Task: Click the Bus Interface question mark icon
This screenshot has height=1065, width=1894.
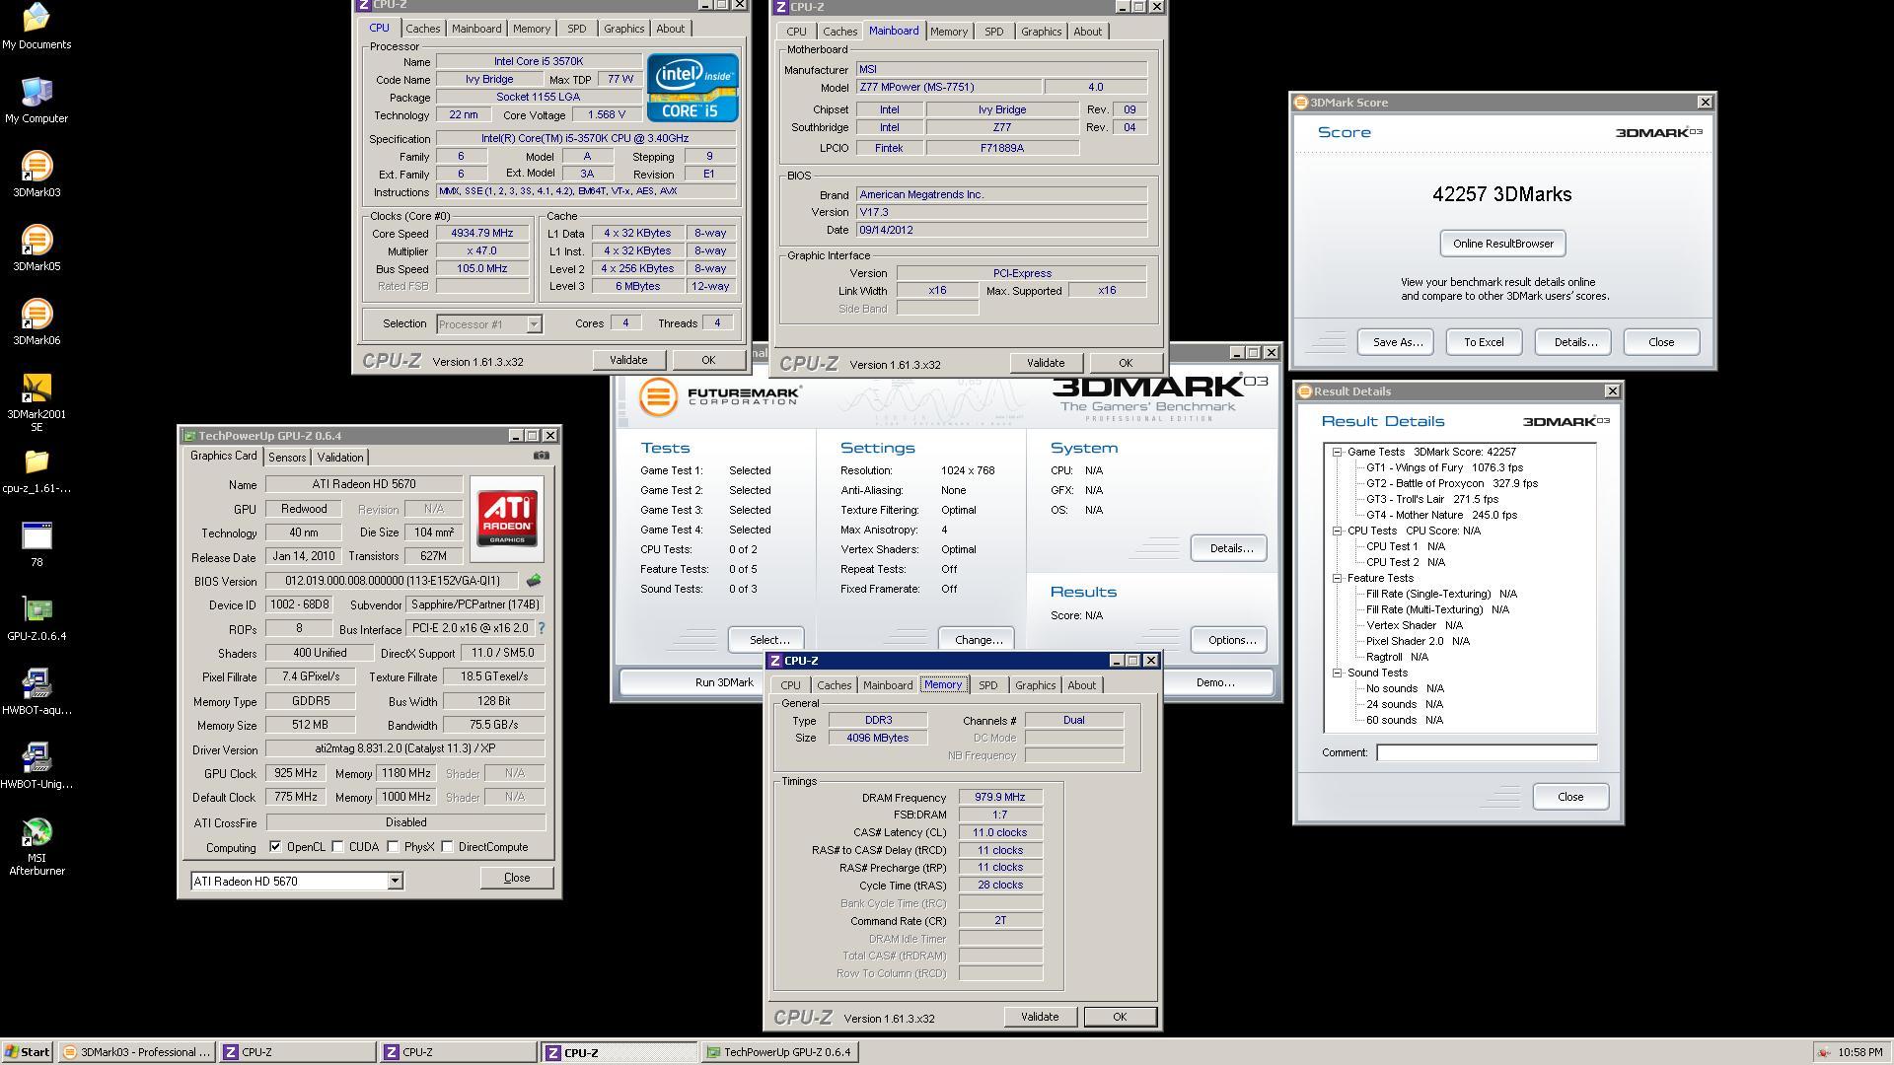Action: click(x=542, y=628)
